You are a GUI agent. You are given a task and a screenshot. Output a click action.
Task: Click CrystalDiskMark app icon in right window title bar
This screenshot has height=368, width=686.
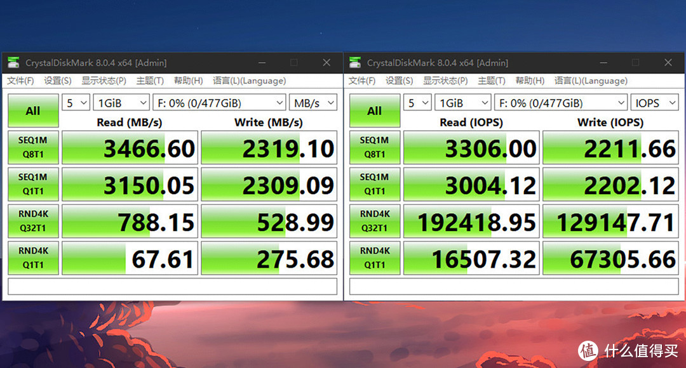(355, 63)
